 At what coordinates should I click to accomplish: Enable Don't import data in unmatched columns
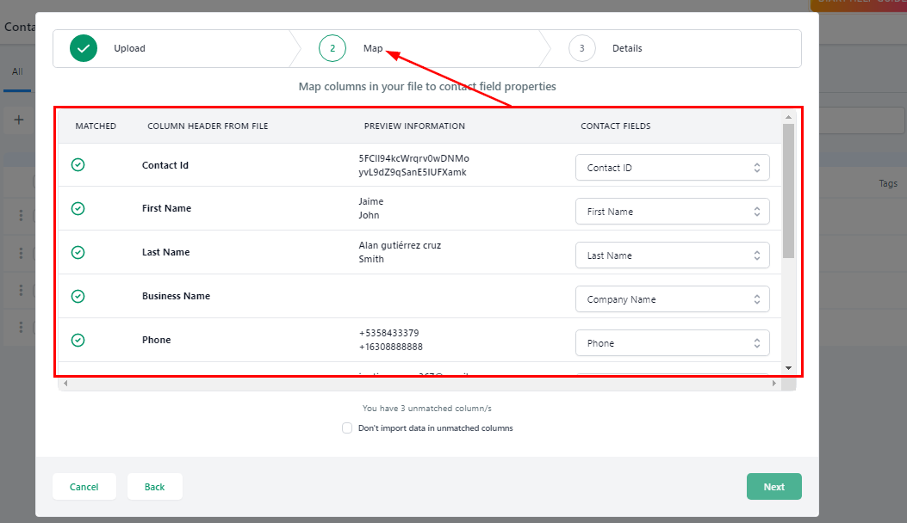click(x=347, y=428)
